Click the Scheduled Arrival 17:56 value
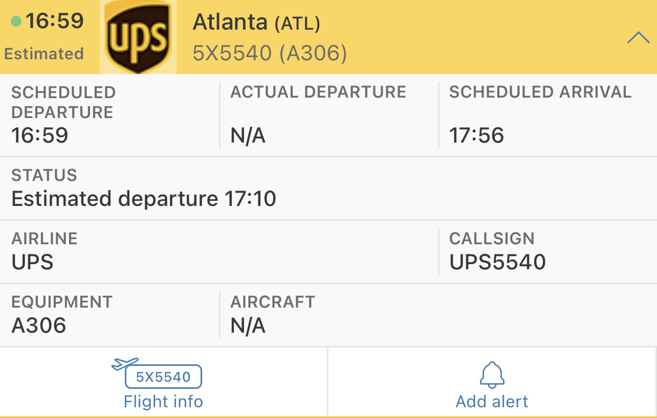The width and height of the screenshot is (657, 418). pyautogui.click(x=476, y=135)
